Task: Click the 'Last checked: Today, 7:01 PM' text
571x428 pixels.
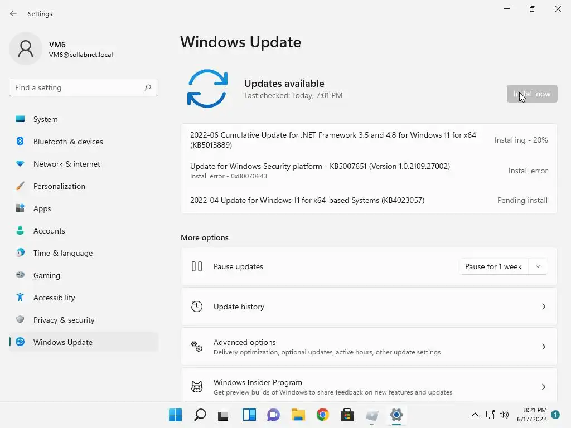Action: pyautogui.click(x=293, y=95)
